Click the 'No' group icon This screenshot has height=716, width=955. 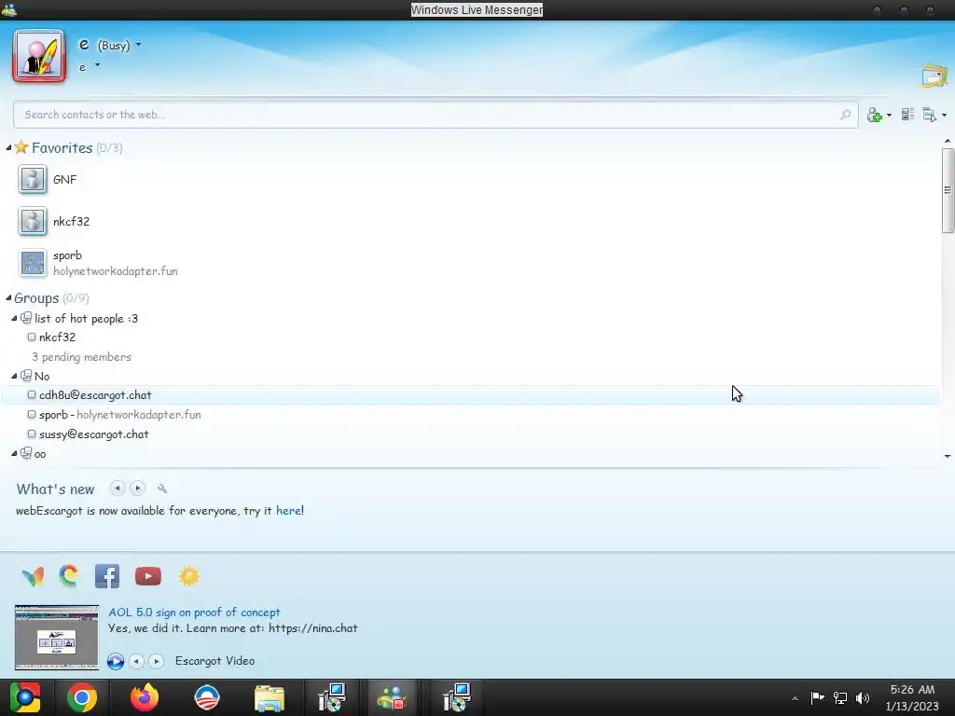tap(26, 376)
